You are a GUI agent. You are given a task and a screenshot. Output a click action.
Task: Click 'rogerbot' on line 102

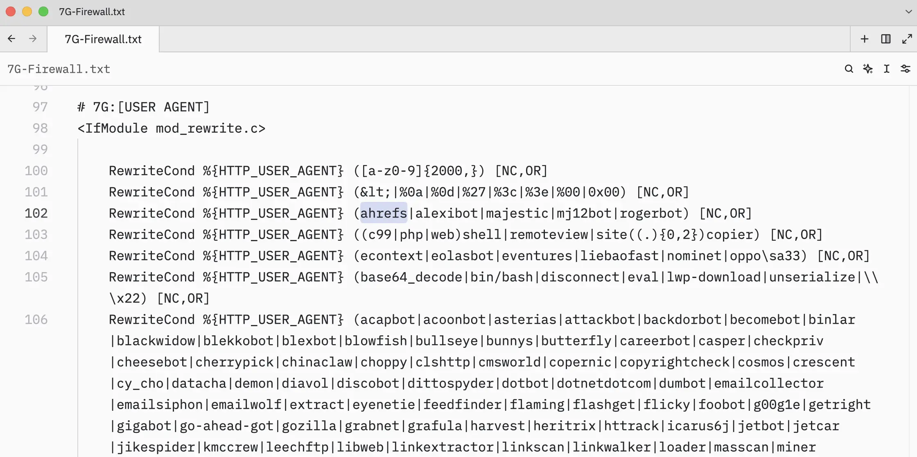[651, 213]
